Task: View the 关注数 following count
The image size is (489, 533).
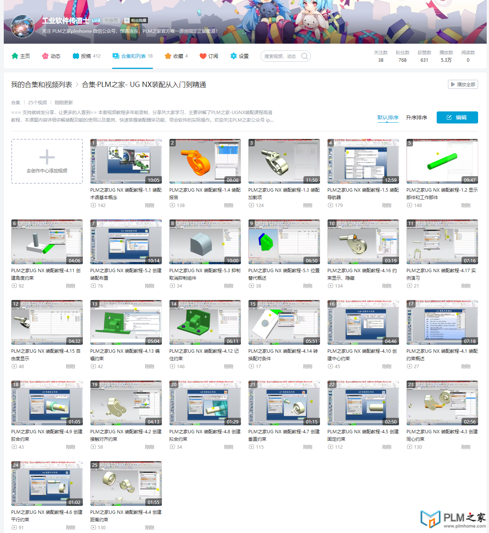Action: [x=381, y=56]
